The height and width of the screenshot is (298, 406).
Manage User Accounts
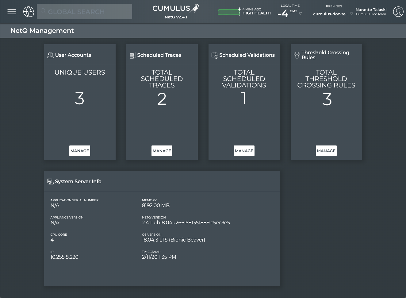(x=80, y=151)
